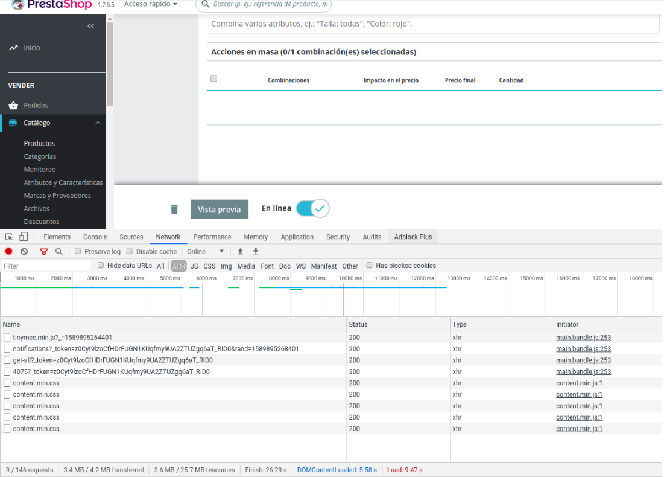Filter requests by Media type
Image resolution: width=664 pixels, height=477 pixels.
point(246,266)
